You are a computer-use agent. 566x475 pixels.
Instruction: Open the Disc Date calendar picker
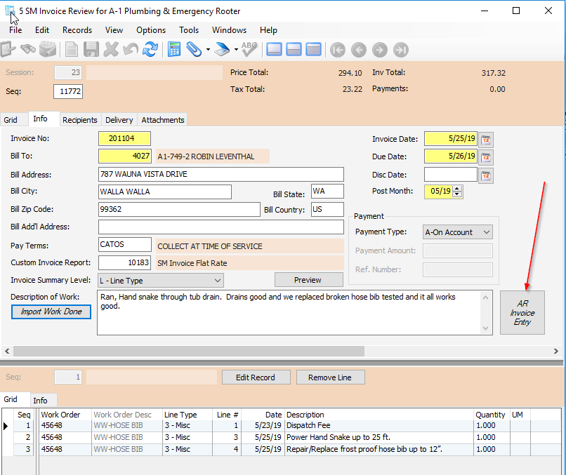click(486, 174)
